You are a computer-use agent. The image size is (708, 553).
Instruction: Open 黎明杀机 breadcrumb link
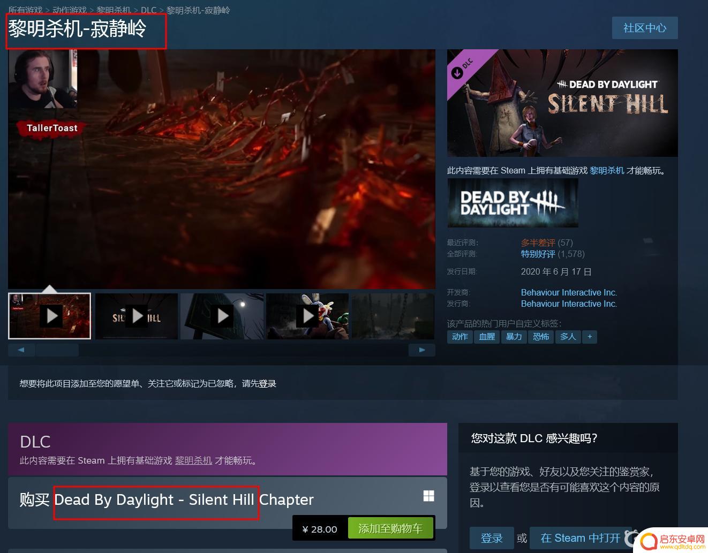point(114,10)
